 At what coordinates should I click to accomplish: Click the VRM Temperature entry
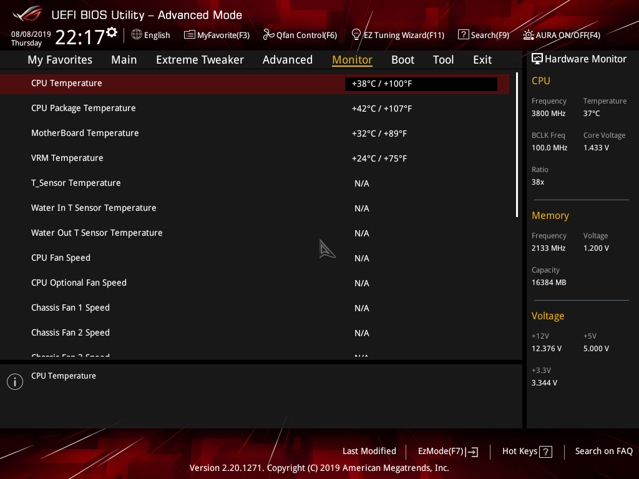click(x=67, y=158)
